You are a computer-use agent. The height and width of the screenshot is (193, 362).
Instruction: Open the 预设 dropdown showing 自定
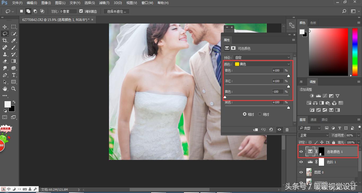(x=262, y=57)
